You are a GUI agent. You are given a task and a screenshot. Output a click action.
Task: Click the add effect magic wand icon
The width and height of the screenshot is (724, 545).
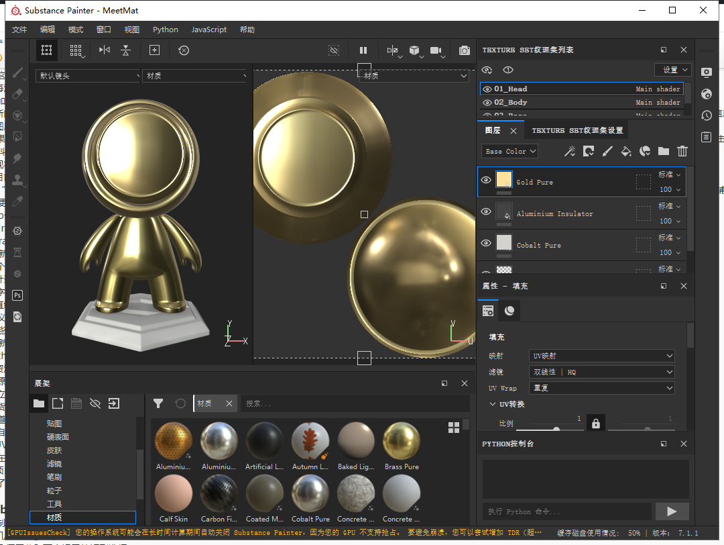[570, 151]
